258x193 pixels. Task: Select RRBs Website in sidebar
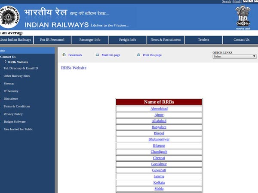pos(18,62)
